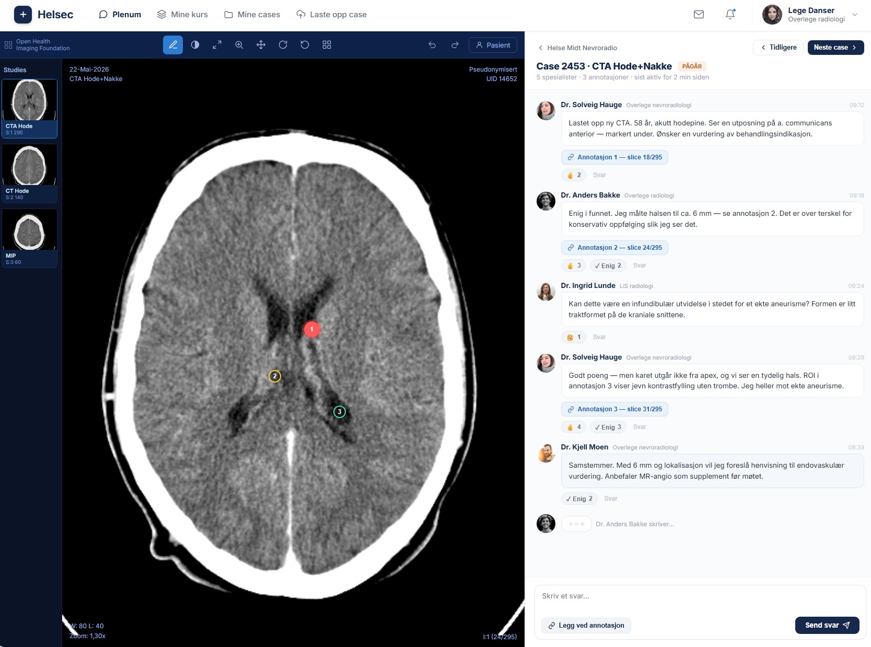The image size is (871, 647).
Task: Click the 'Dr. Anders Bakke skriver...' indicator
Action: (x=634, y=524)
